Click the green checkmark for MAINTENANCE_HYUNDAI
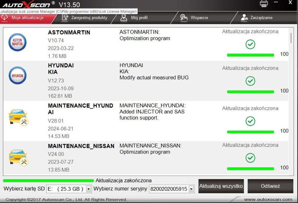Screen dimensions: 298x203 (250, 121)
